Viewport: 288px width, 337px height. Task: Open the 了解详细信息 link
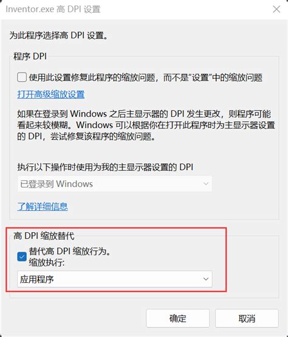click(x=43, y=207)
